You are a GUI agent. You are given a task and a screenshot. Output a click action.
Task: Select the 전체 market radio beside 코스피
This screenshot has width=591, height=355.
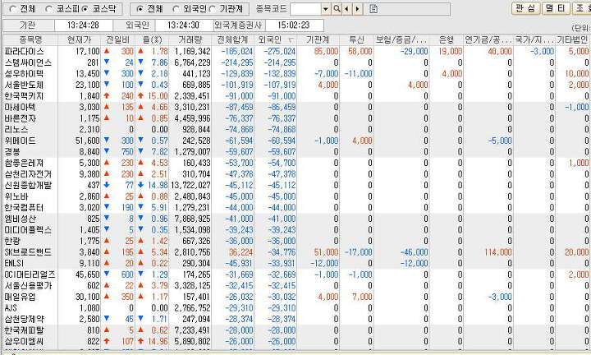[13, 9]
